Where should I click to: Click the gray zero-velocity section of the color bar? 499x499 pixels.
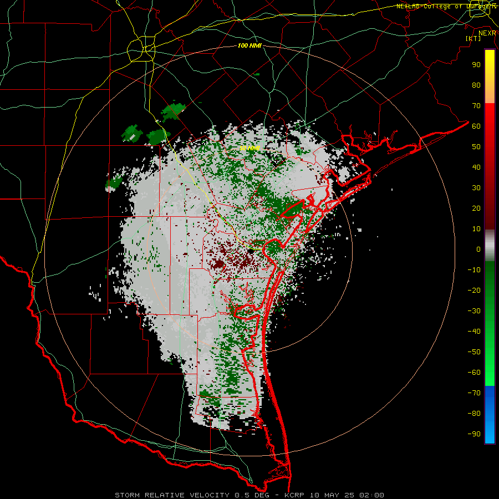[490, 246]
